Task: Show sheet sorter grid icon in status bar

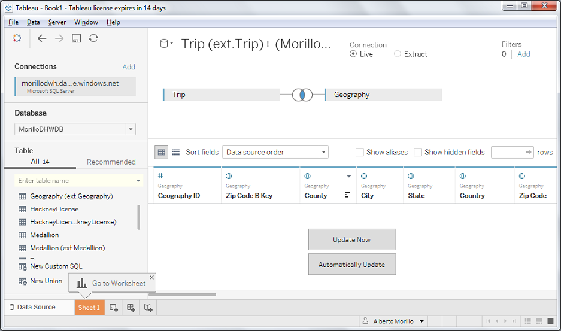Action: (527, 321)
